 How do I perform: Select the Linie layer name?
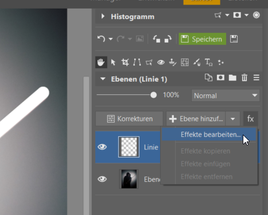151,147
